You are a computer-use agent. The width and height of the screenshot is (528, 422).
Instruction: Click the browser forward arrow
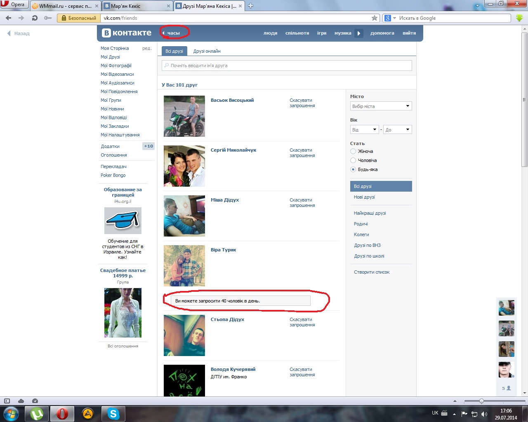point(21,18)
